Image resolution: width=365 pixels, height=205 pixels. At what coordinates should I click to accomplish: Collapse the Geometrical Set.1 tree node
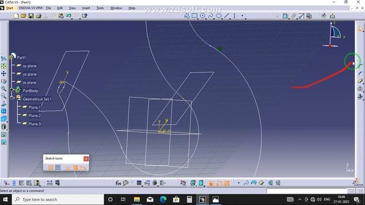coord(11,97)
